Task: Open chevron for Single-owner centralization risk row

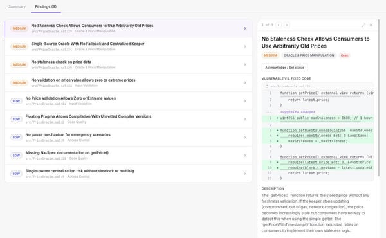Action: [x=245, y=174]
